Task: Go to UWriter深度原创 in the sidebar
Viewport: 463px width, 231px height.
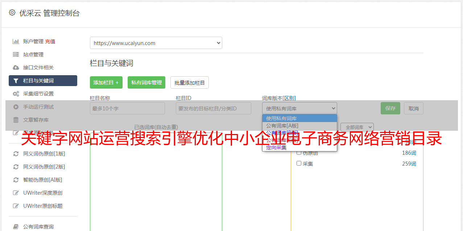Action: coord(43,193)
